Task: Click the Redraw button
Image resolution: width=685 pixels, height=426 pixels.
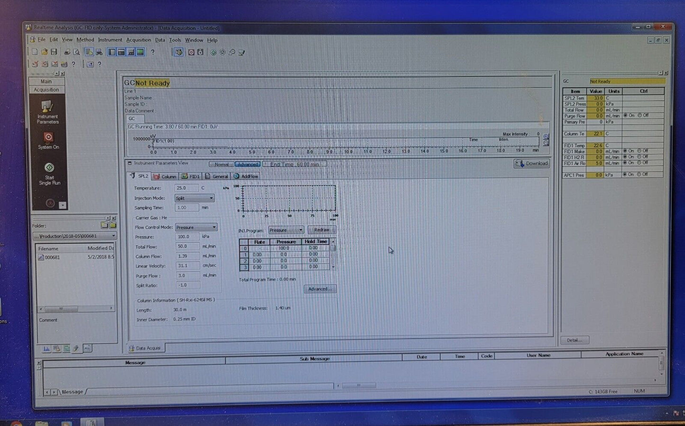Action: (x=321, y=230)
